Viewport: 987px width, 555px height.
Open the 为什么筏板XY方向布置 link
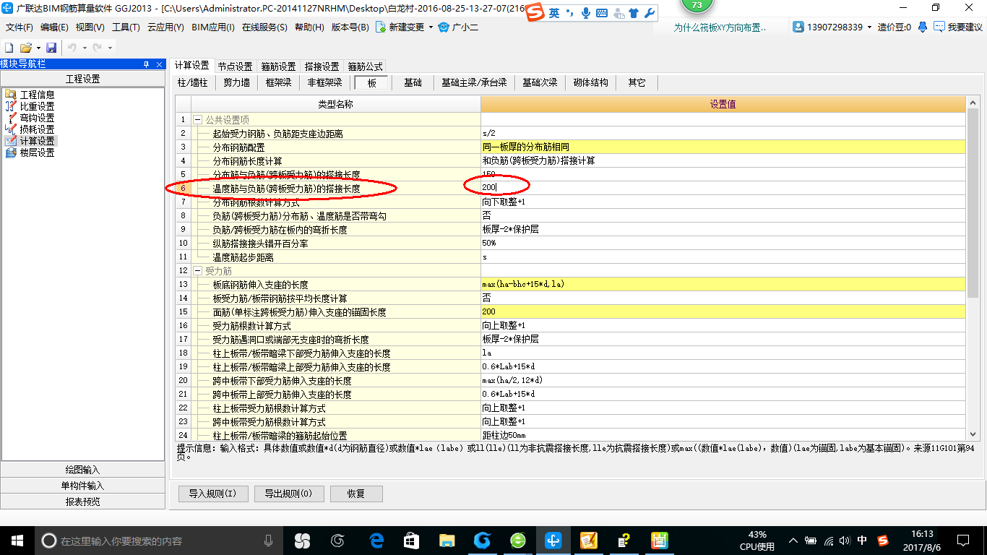pos(720,27)
